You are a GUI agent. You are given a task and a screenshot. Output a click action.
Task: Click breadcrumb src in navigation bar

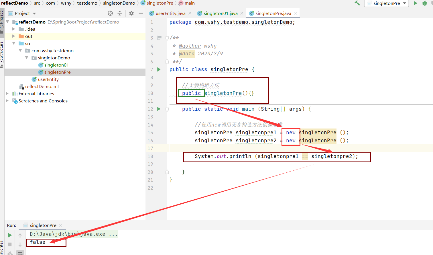[x=37, y=3]
